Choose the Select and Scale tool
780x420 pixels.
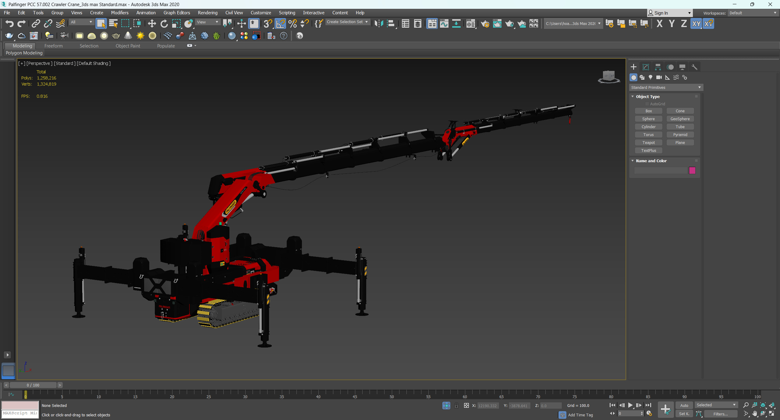coord(176,23)
